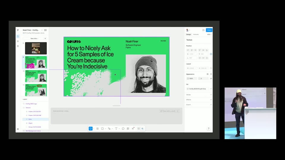Open the slides page icon in left rail
The image size is (285, 160).
tap(18, 36)
